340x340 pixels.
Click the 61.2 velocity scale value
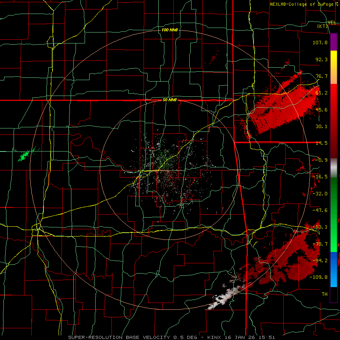(321, 93)
